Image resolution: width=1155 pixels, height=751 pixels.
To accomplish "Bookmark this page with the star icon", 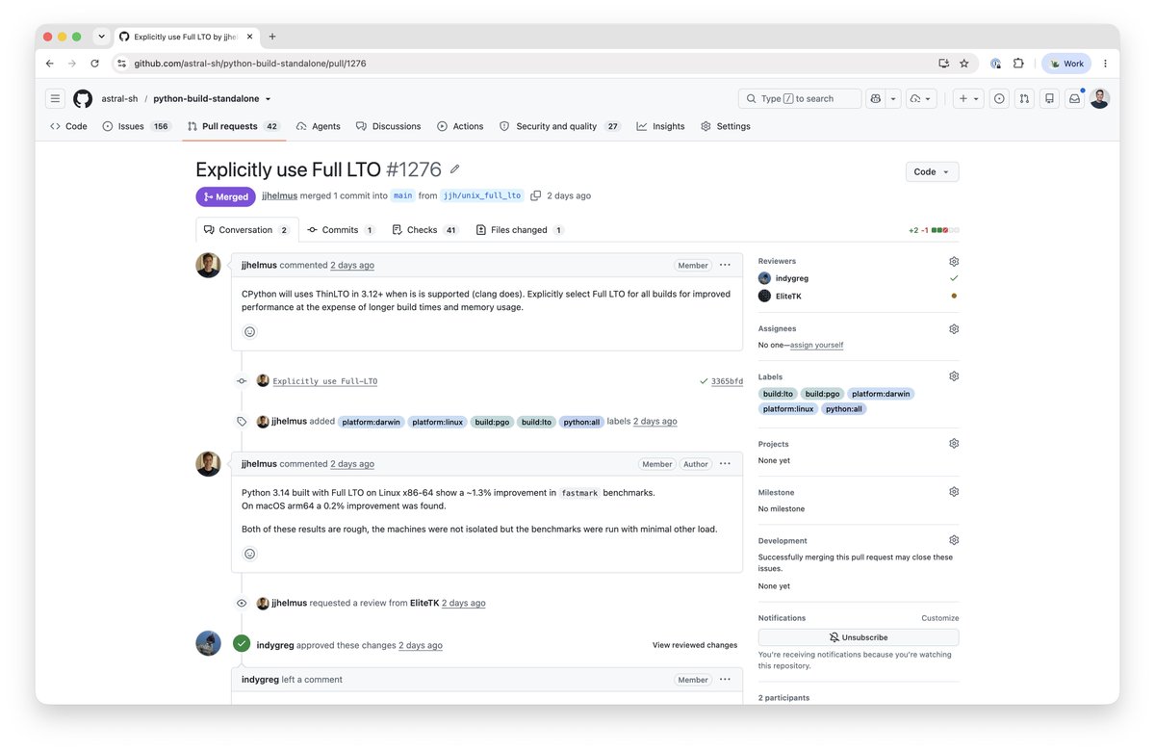I will pyautogui.click(x=964, y=64).
